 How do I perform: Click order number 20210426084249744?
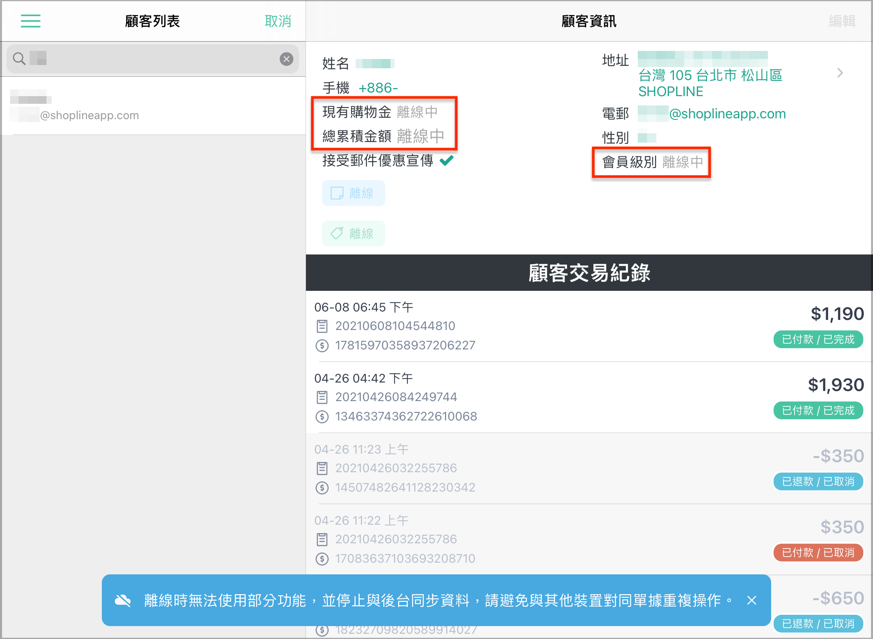[396, 397]
